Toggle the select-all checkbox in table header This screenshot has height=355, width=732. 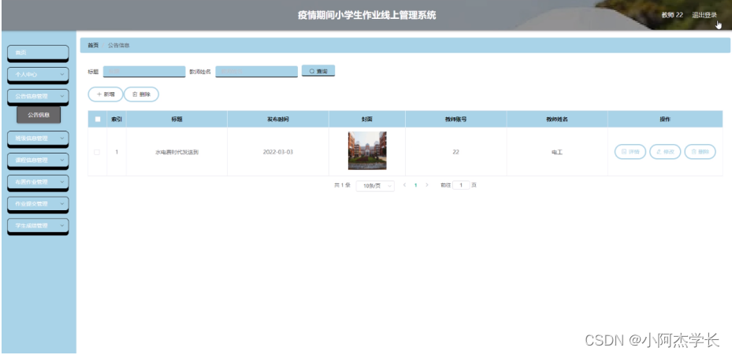click(x=98, y=119)
